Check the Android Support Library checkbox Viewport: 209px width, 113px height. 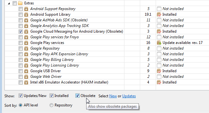(21, 14)
